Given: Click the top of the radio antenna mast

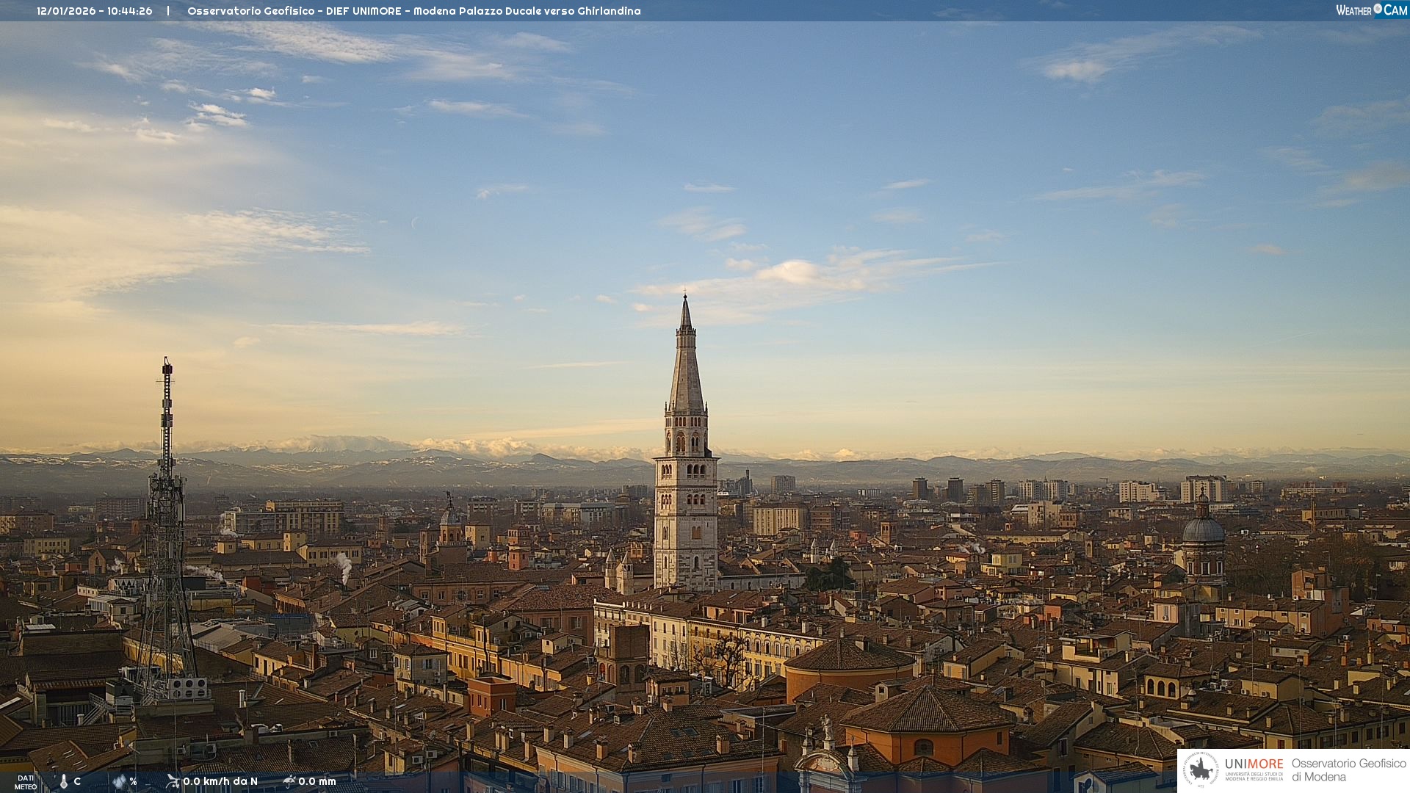Looking at the screenshot, I should [x=167, y=362].
